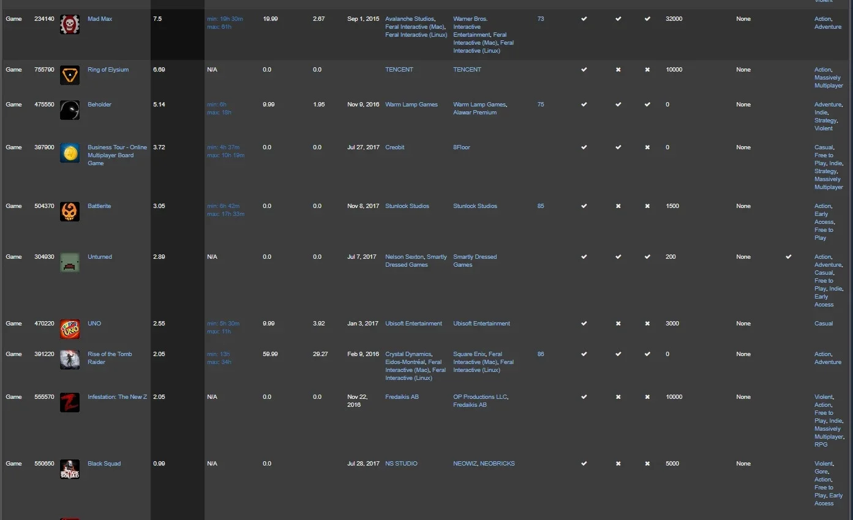Click UNO release date Jan 3, 2017
Image resolution: width=853 pixels, height=520 pixels.
click(363, 324)
